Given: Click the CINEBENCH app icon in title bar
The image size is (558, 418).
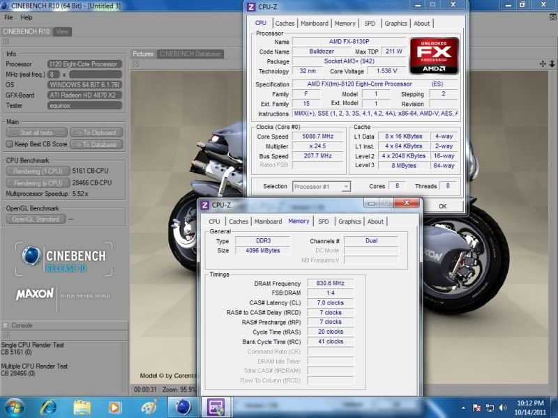Looking at the screenshot, I should [6, 6].
